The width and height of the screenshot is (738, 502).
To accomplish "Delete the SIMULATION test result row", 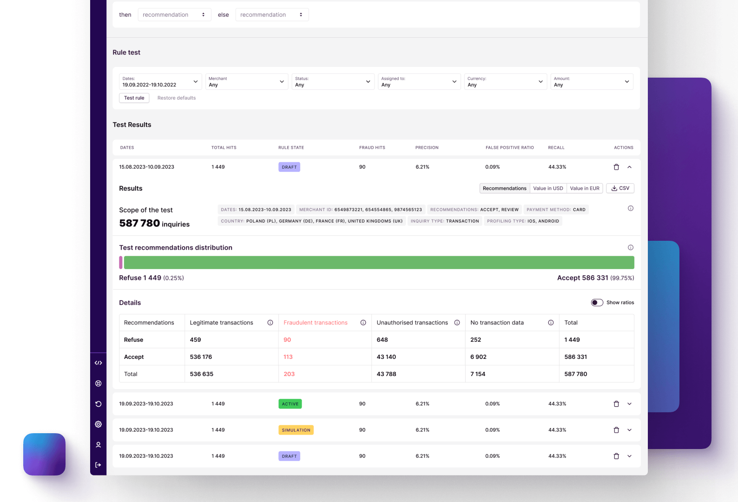I will pyautogui.click(x=616, y=430).
